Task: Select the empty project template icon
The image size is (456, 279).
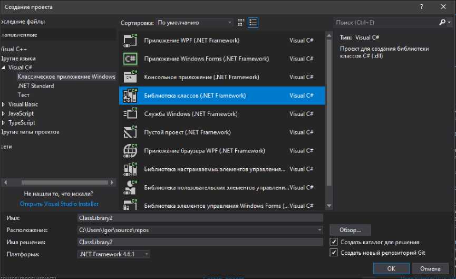Action: point(130,132)
